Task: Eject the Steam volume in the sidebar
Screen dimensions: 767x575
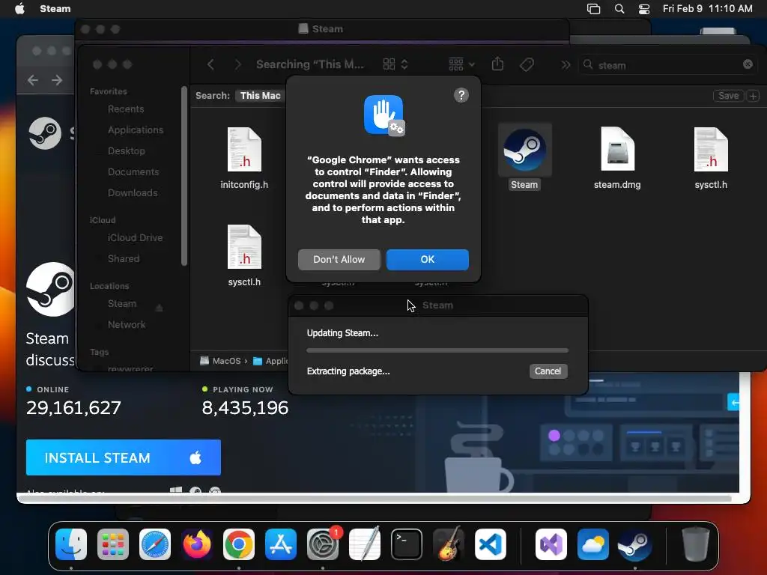Action: [159, 308]
